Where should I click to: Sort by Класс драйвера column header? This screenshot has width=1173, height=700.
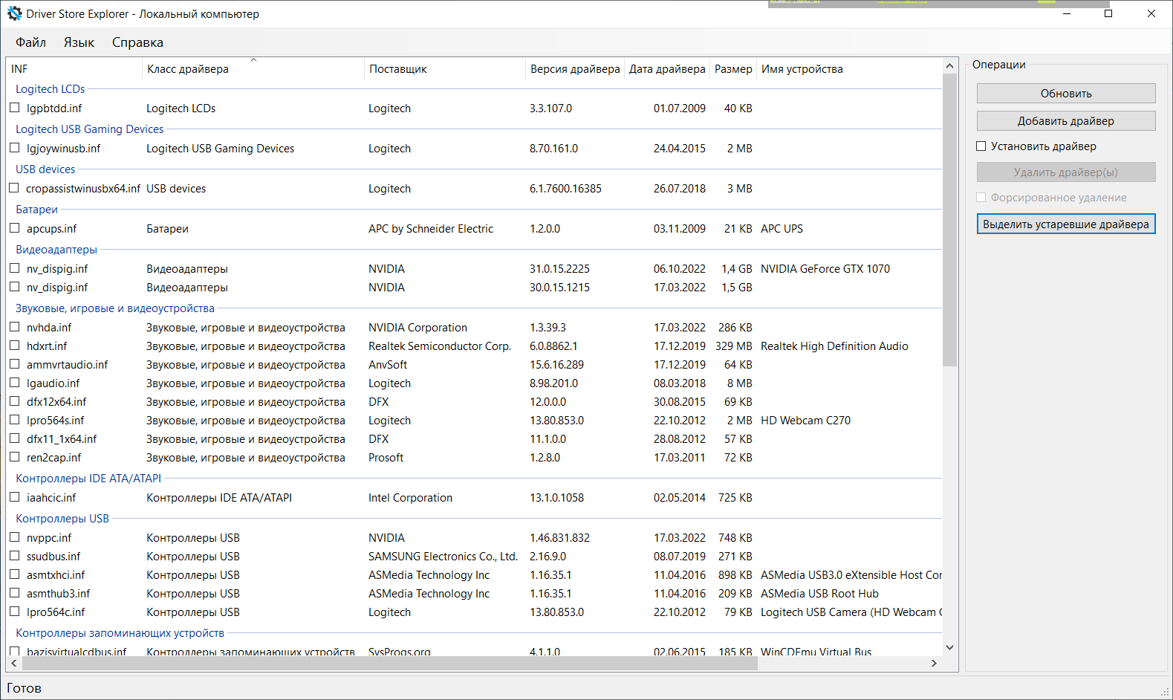click(253, 69)
